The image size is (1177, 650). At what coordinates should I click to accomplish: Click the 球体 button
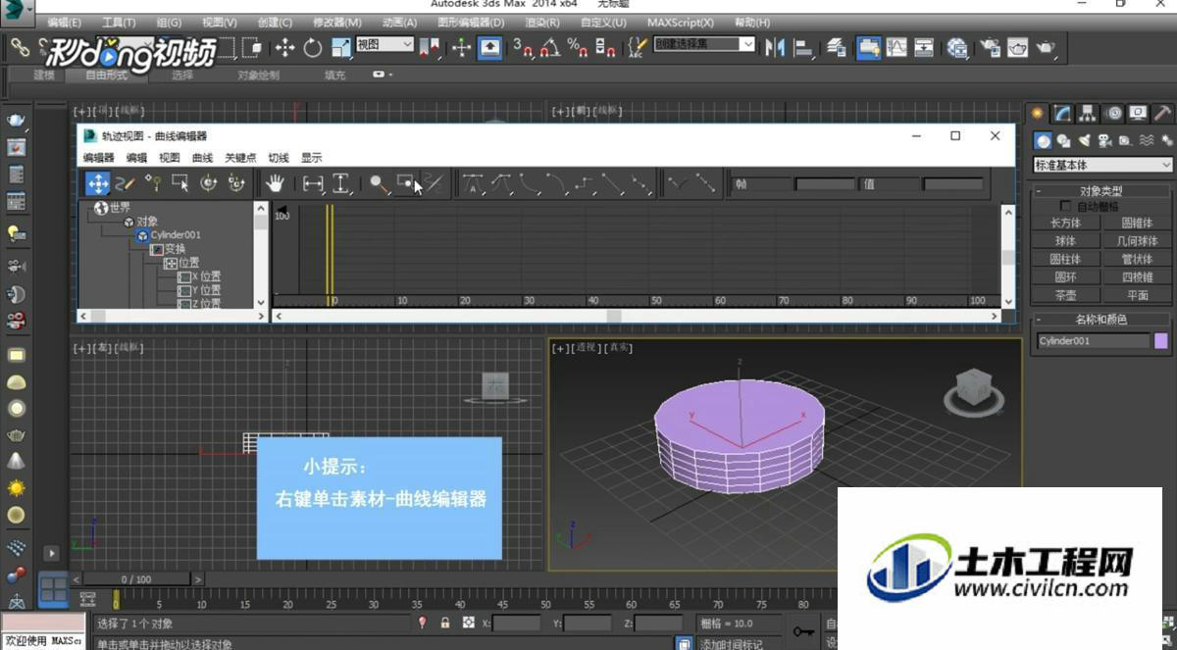(x=1066, y=240)
